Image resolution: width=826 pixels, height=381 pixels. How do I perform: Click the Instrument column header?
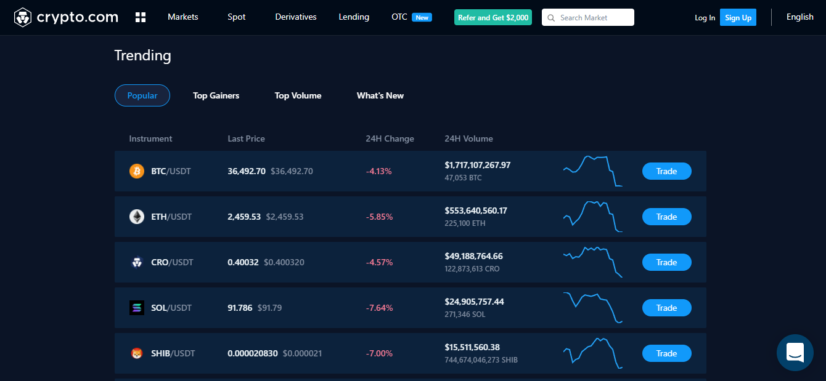150,138
